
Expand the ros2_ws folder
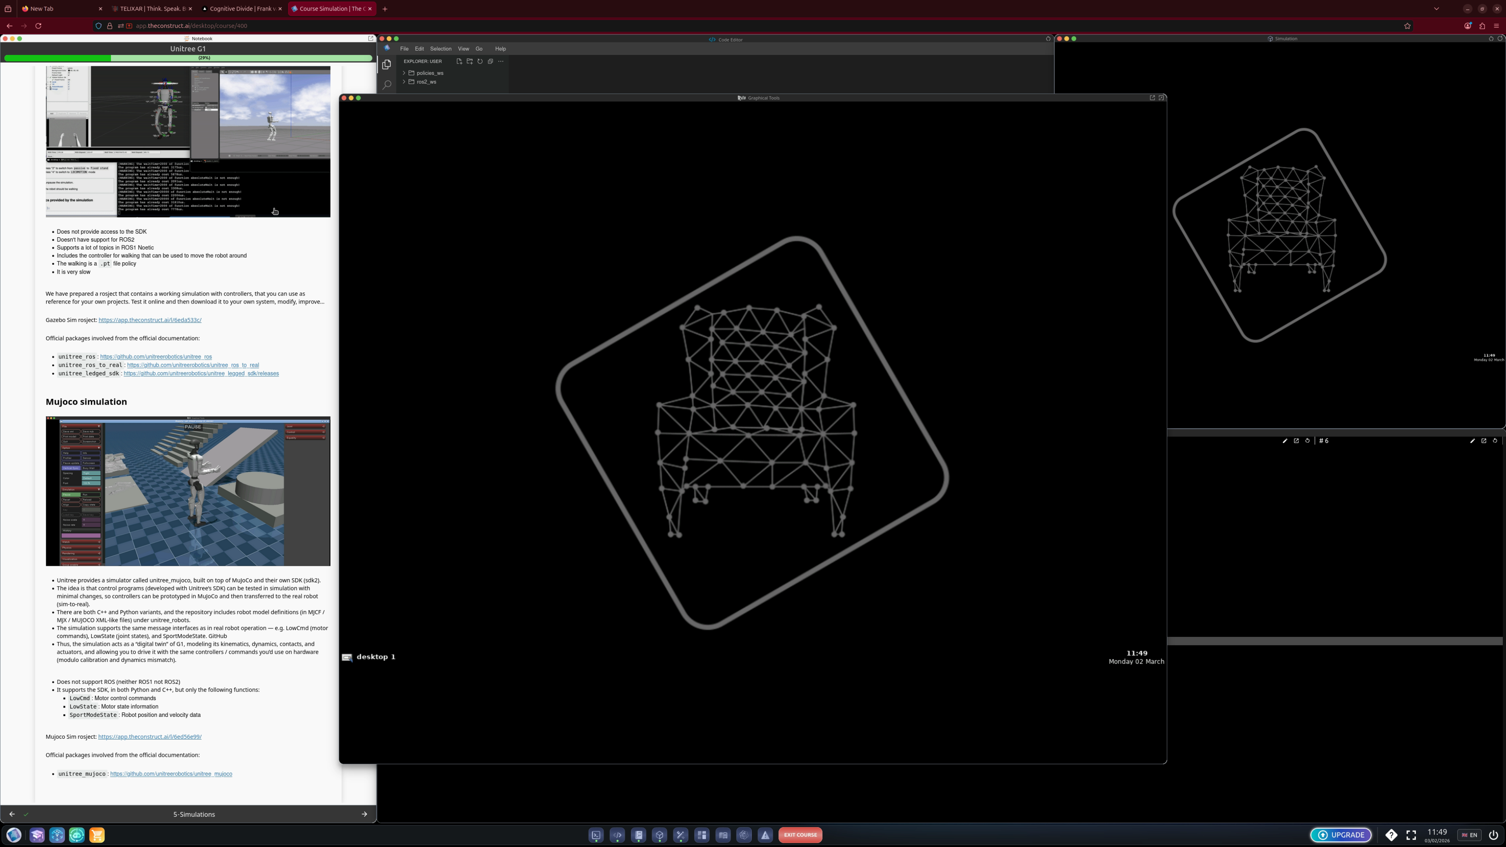click(x=426, y=82)
